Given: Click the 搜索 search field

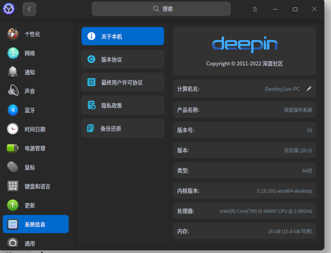Looking at the screenshot, I should pyautogui.click(x=161, y=9).
